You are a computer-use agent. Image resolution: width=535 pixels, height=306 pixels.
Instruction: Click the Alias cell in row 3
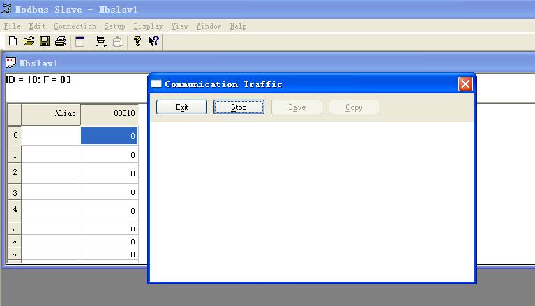[51, 192]
